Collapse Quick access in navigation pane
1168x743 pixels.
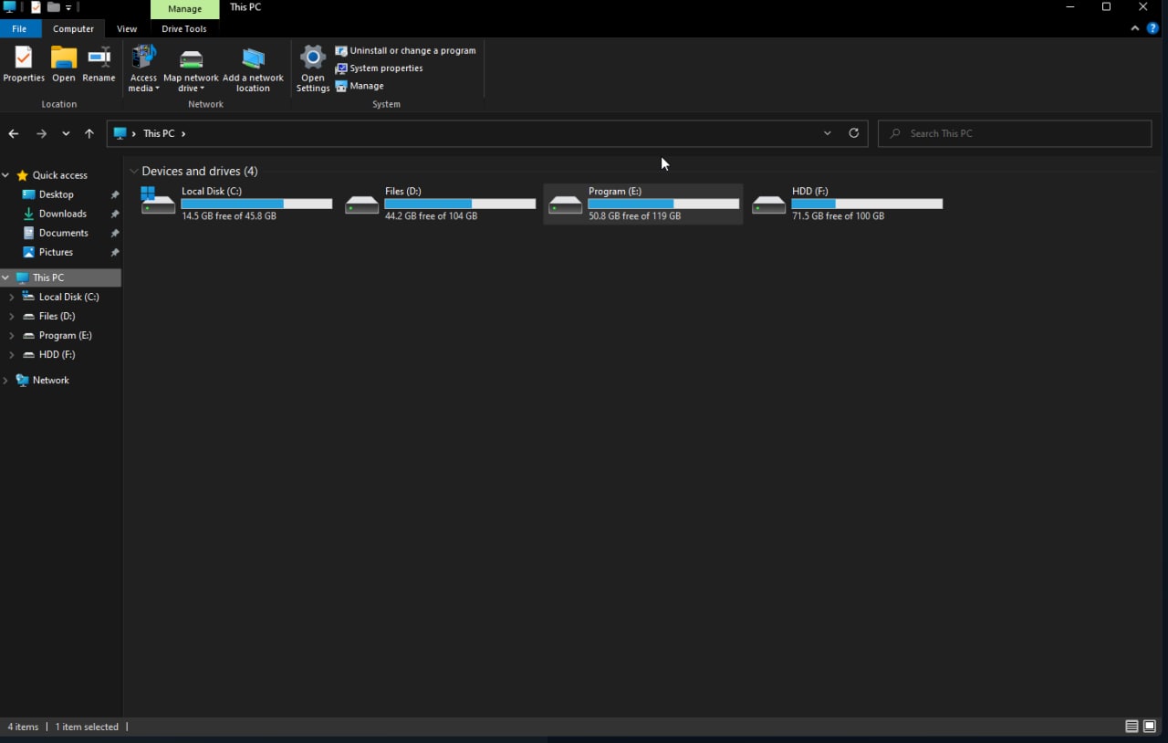click(x=6, y=175)
